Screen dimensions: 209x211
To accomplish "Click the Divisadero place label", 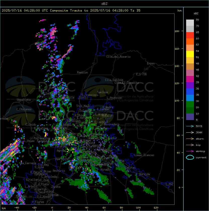I will tap(112, 124).
